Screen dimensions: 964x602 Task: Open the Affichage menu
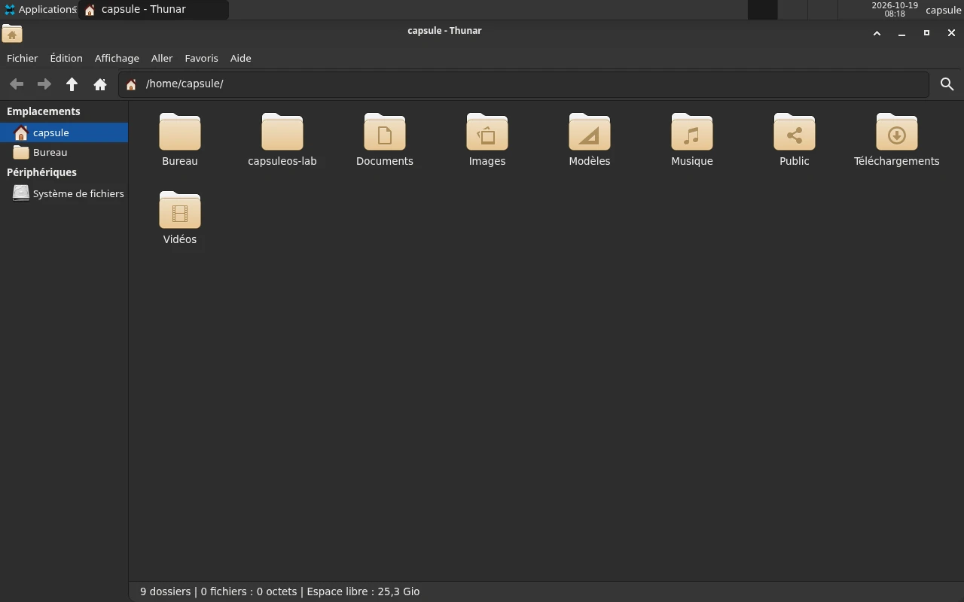tap(117, 58)
